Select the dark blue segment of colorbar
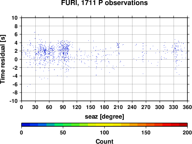192x144 pixels. (26, 125)
